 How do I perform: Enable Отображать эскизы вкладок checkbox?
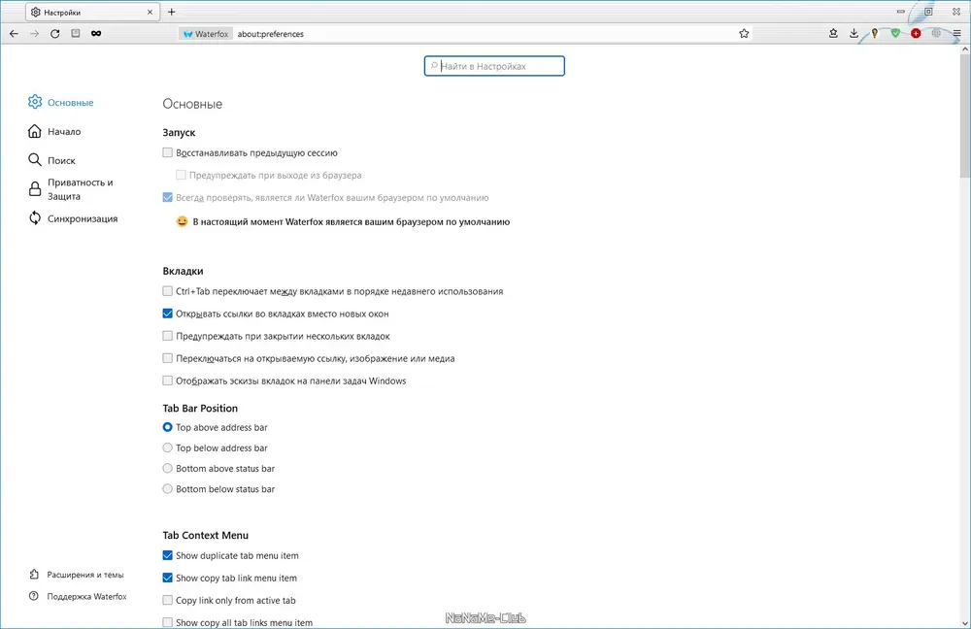point(167,381)
